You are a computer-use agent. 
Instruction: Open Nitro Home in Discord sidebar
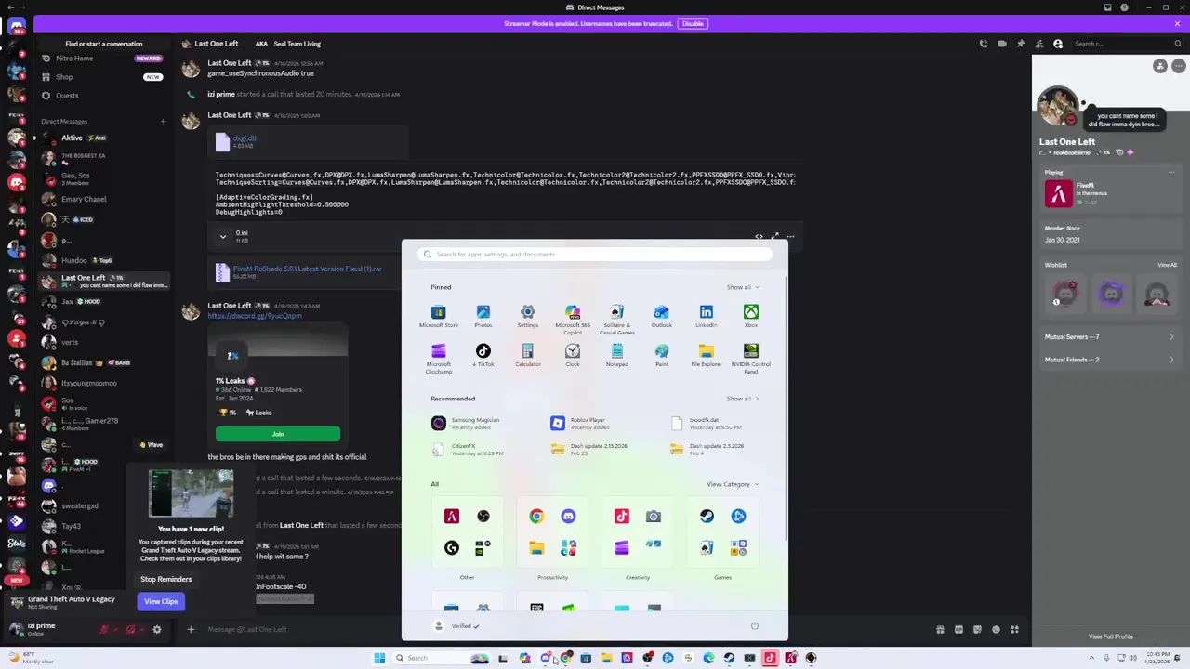tap(102, 59)
